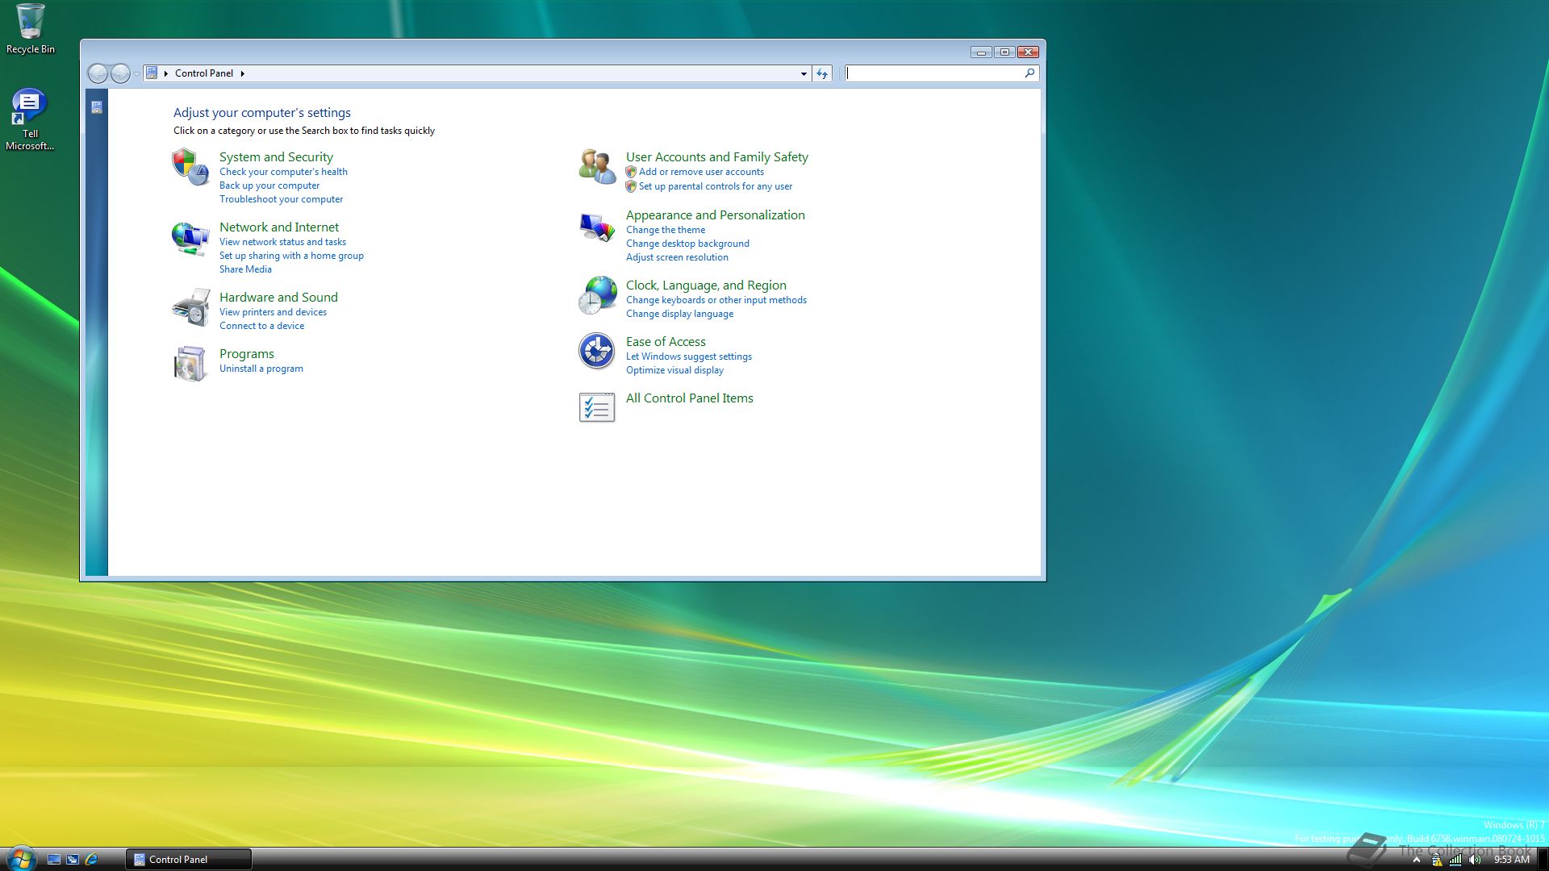The image size is (1549, 871).
Task: Select the Control Panel taskbar button
Action: [188, 860]
